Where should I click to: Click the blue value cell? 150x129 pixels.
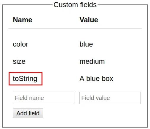coord(86,44)
